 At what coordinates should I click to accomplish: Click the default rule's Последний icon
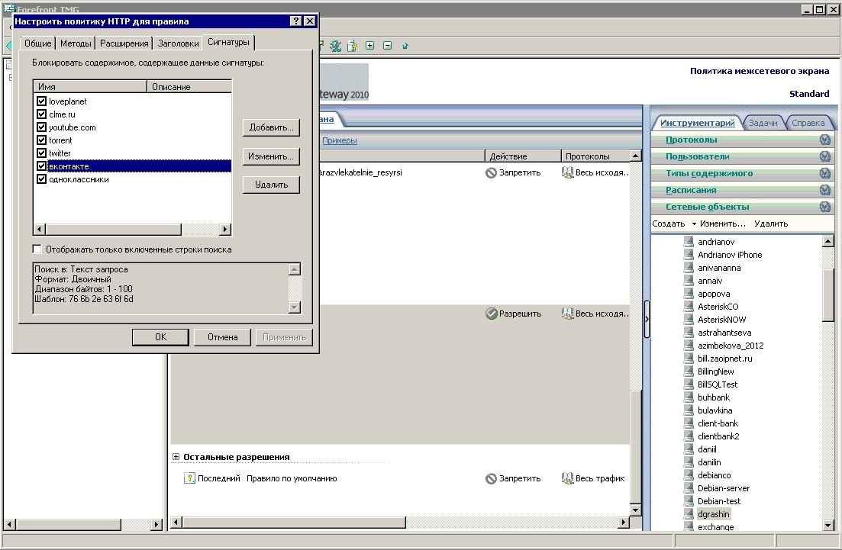[x=189, y=478]
